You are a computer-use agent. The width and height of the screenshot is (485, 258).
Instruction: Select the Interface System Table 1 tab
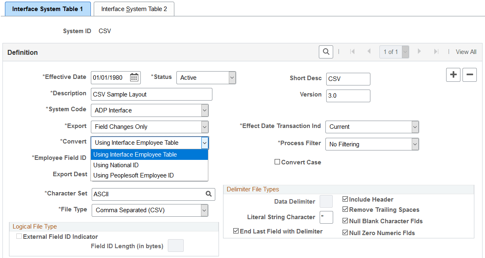pyautogui.click(x=47, y=9)
